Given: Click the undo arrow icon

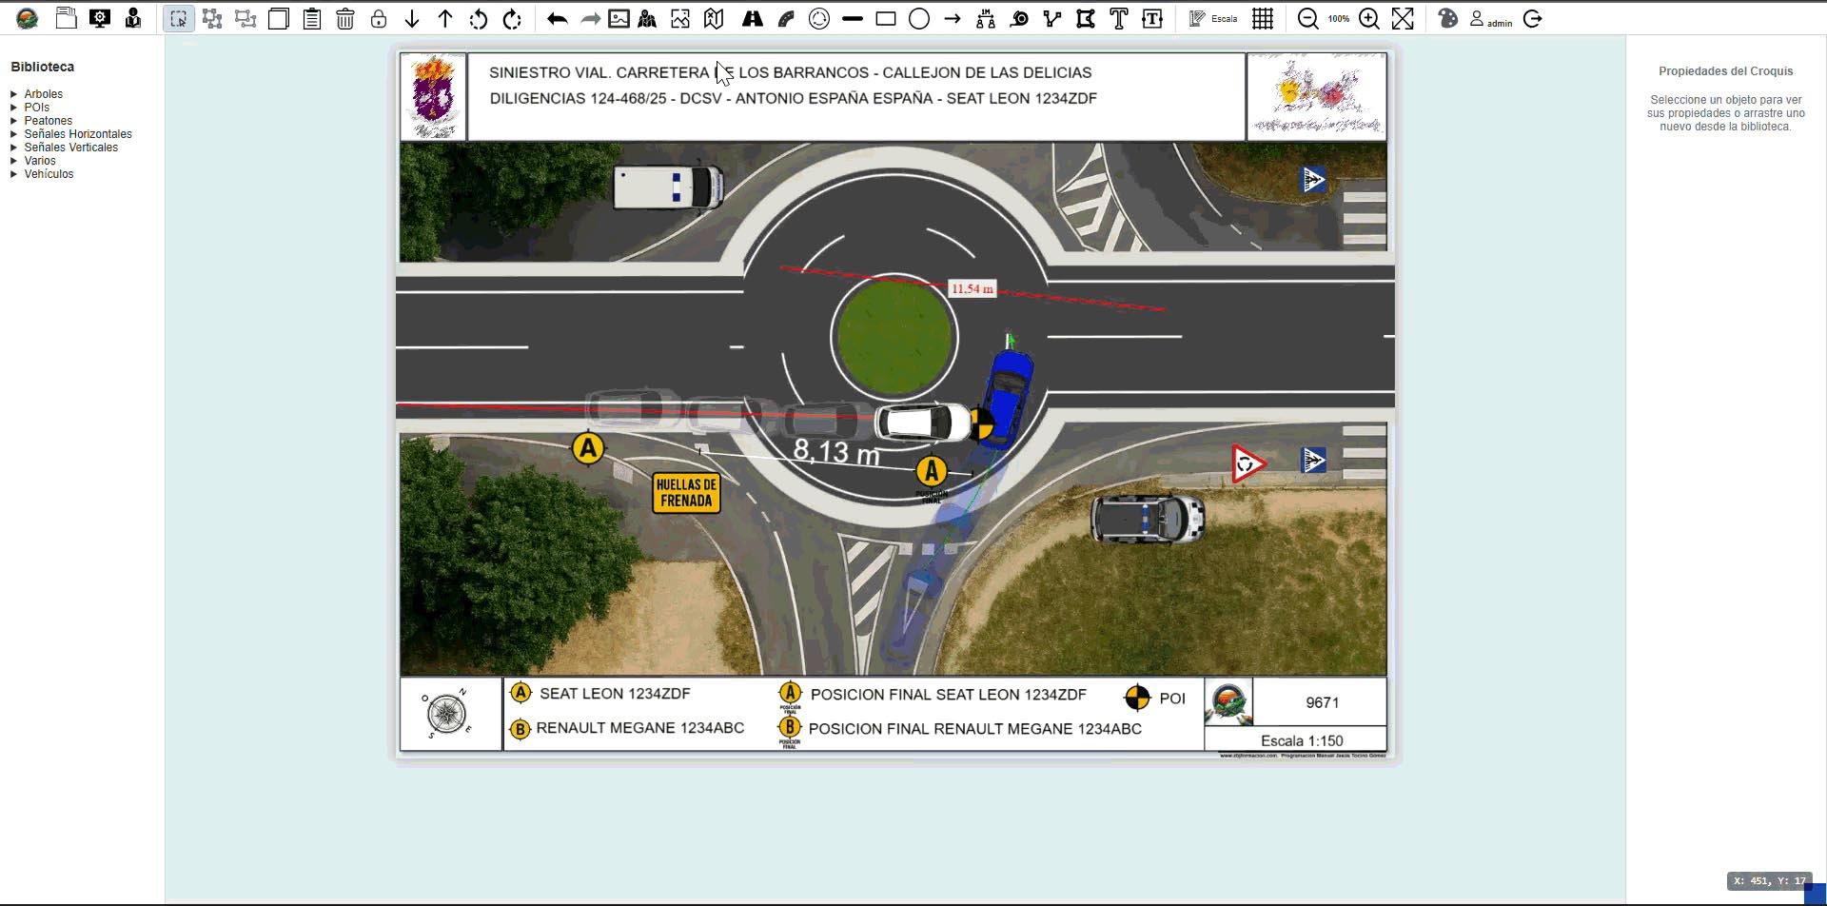Looking at the screenshot, I should [558, 19].
